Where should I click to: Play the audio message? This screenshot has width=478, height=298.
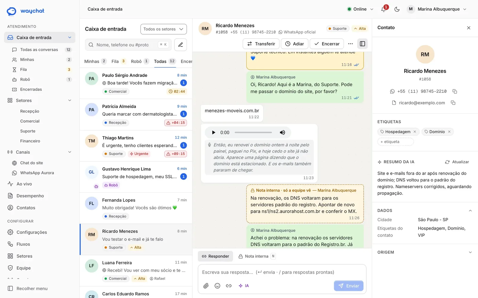pos(213,133)
